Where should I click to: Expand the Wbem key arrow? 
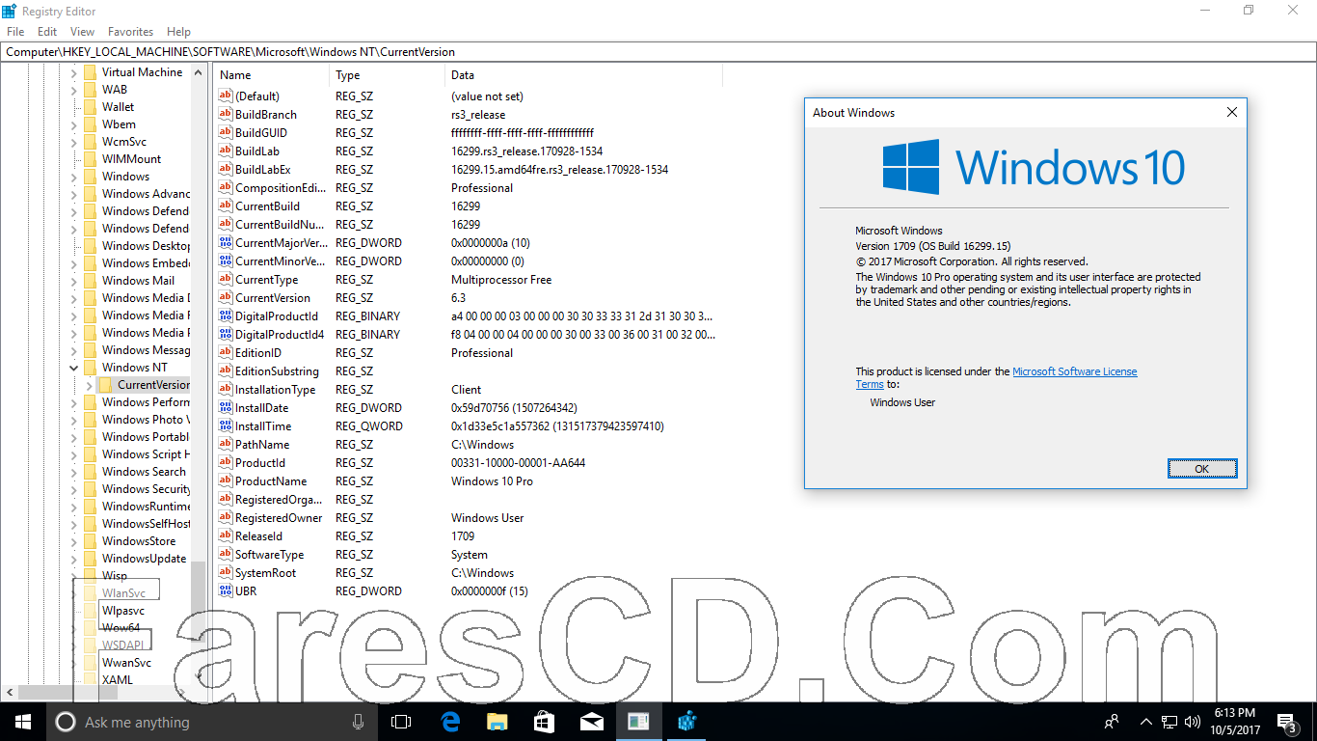[74, 124]
